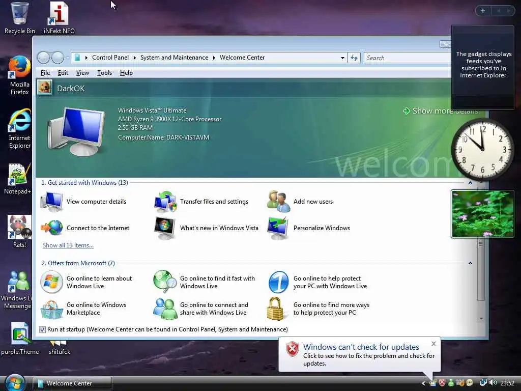
Task: Open the Recycle Bin desktop icon
Action: 19,18
